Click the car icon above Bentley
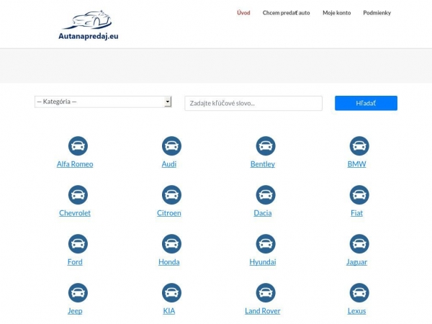432x324 pixels. pos(266,145)
